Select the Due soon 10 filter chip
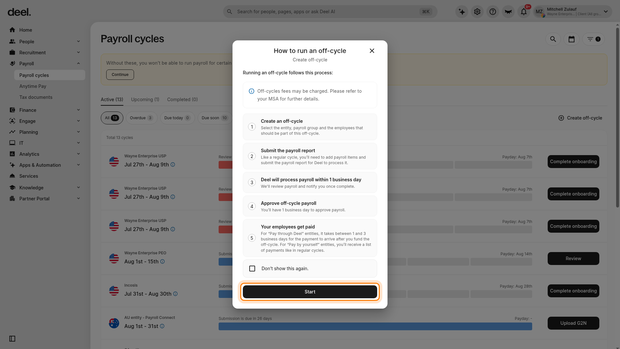 [215, 118]
